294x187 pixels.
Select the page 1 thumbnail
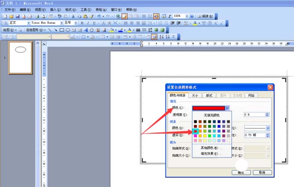(21, 58)
